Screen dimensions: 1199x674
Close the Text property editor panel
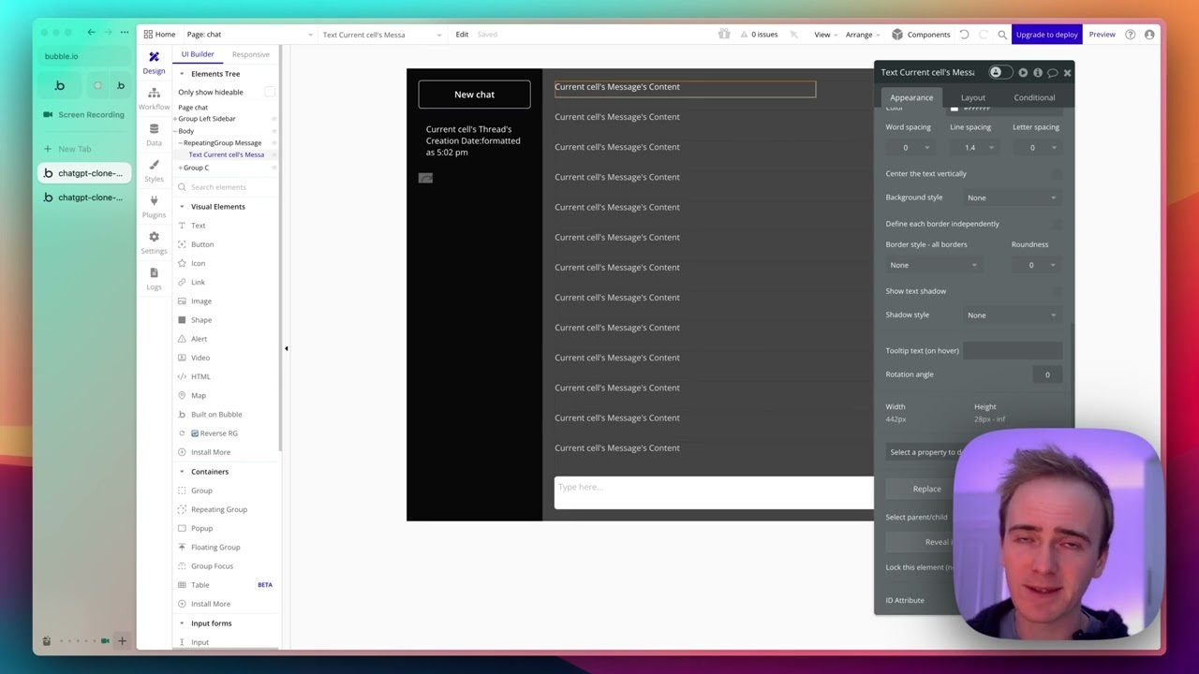[1067, 72]
